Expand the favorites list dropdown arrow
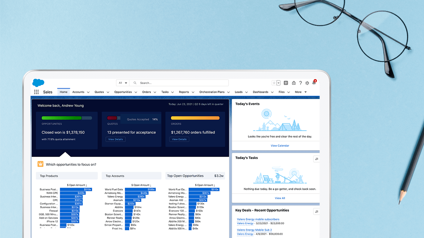 278,83
